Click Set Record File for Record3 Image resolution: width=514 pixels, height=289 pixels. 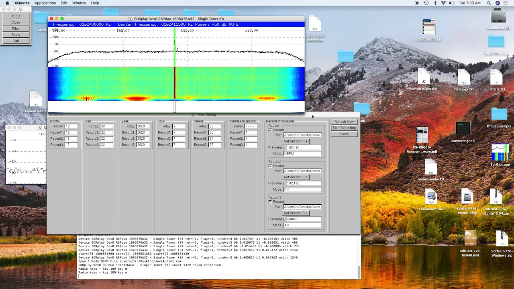click(x=296, y=213)
